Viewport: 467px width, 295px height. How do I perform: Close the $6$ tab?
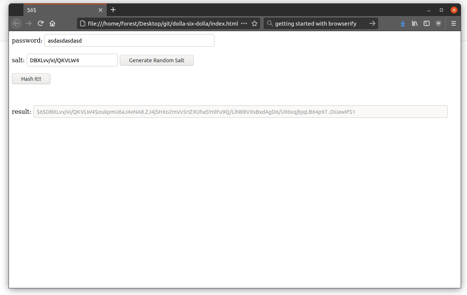click(101, 10)
